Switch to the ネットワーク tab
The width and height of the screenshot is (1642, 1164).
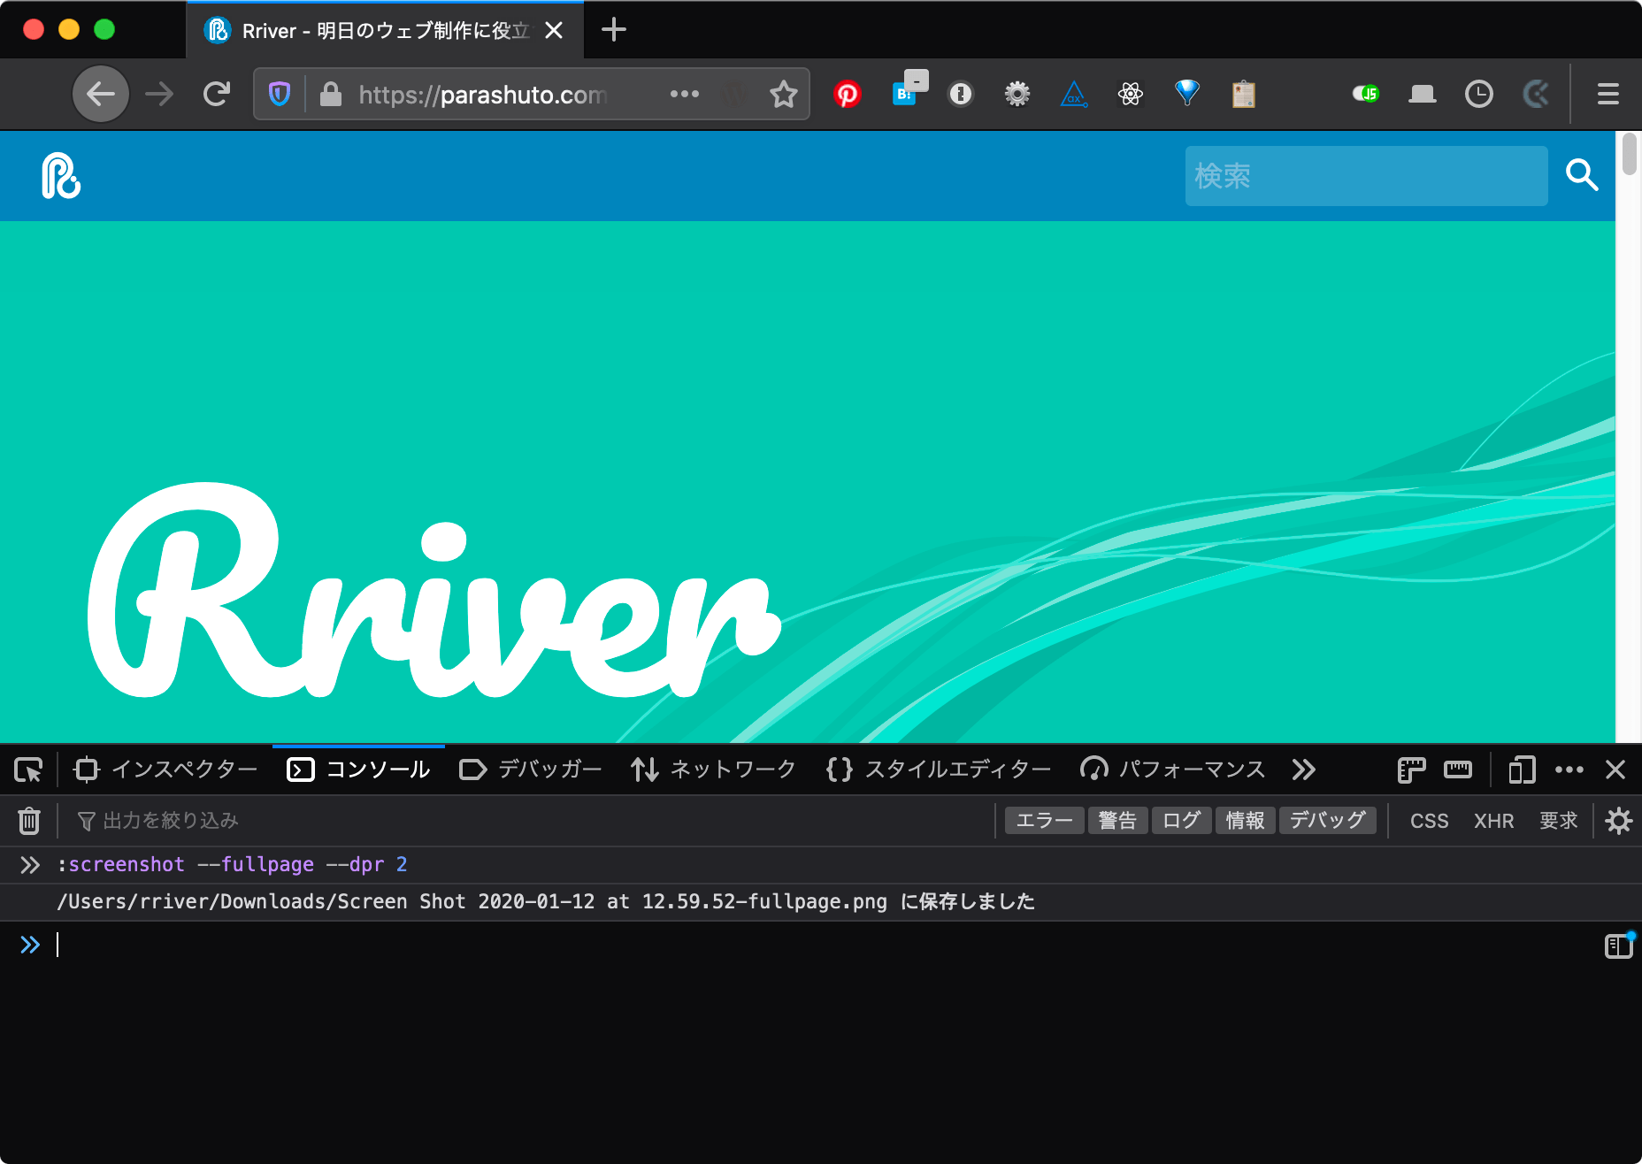pos(714,770)
